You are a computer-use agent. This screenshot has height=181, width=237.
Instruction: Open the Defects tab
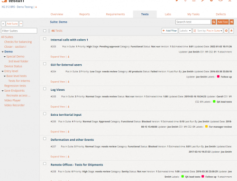(221, 14)
